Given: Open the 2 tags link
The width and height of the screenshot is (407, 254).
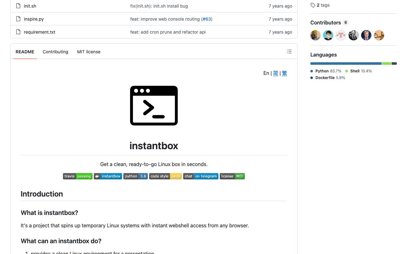Looking at the screenshot, I should [320, 5].
